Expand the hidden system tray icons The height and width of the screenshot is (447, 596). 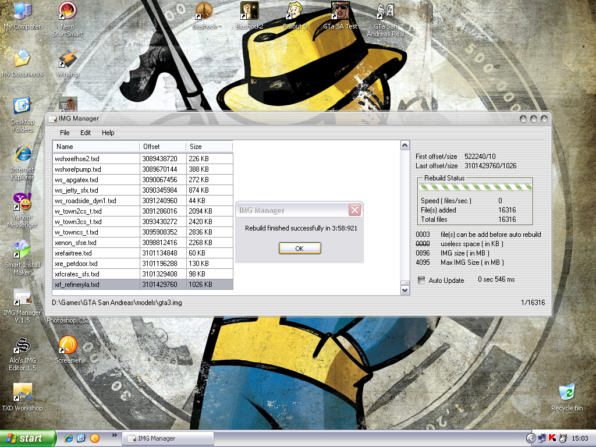530,438
